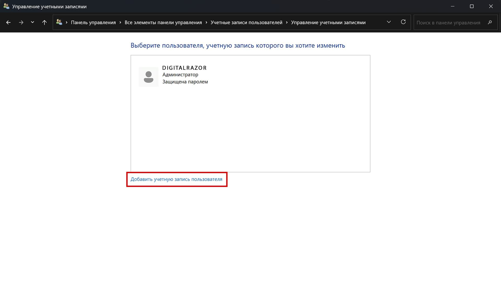This screenshot has height=282, width=501.
Task: Click the Forward navigation arrow
Action: coord(21,22)
